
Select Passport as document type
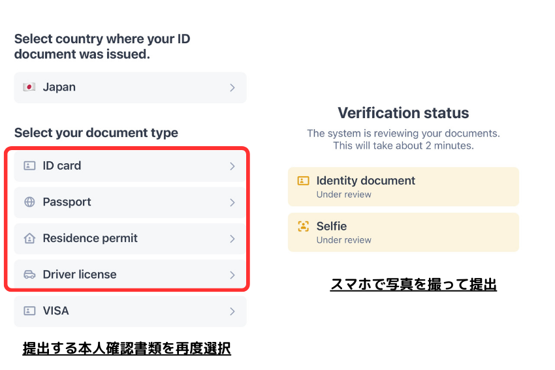(129, 202)
